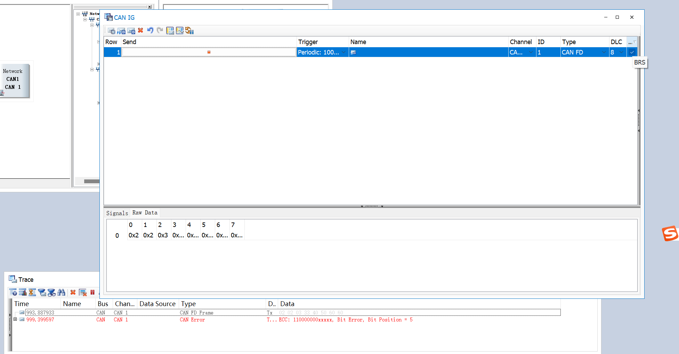Expand the 999.399597 CAN Error entry
This screenshot has height=354, width=679.
click(15, 319)
